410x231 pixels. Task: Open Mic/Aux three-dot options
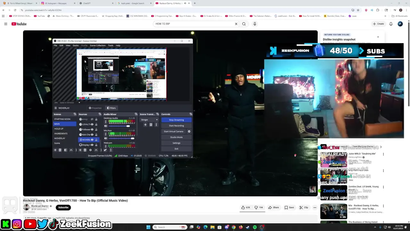(x=106, y=134)
